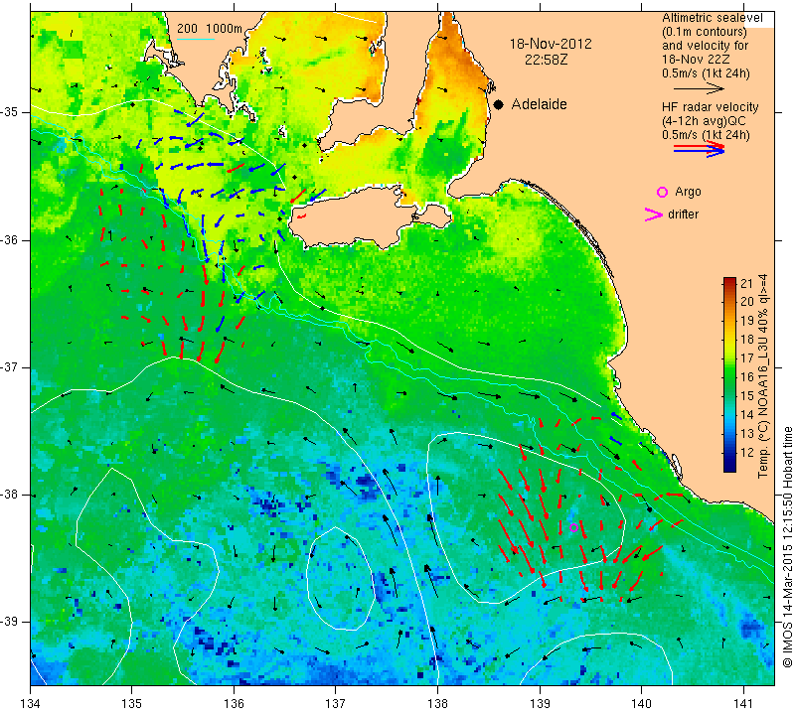This screenshot has width=795, height=715.
Task: Click the magenta Argo float circle on map
Action: click(x=573, y=527)
